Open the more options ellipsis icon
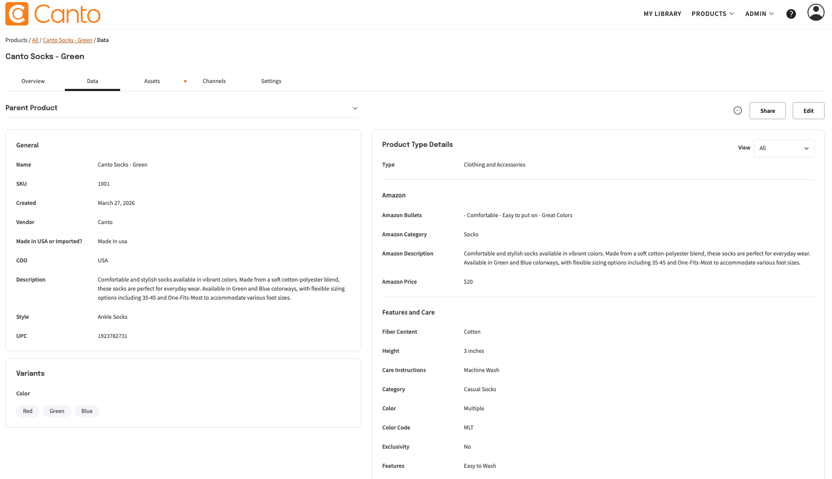This screenshot has height=479, width=832. coord(737,111)
